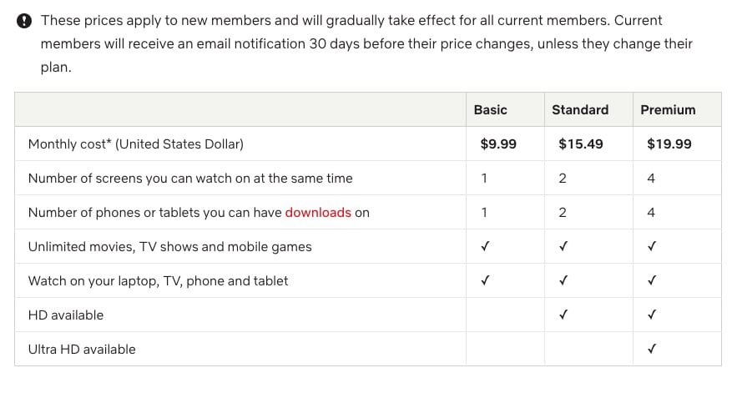Image resolution: width=737 pixels, height=393 pixels.
Task: Open the red downloads link
Action: [x=318, y=213]
